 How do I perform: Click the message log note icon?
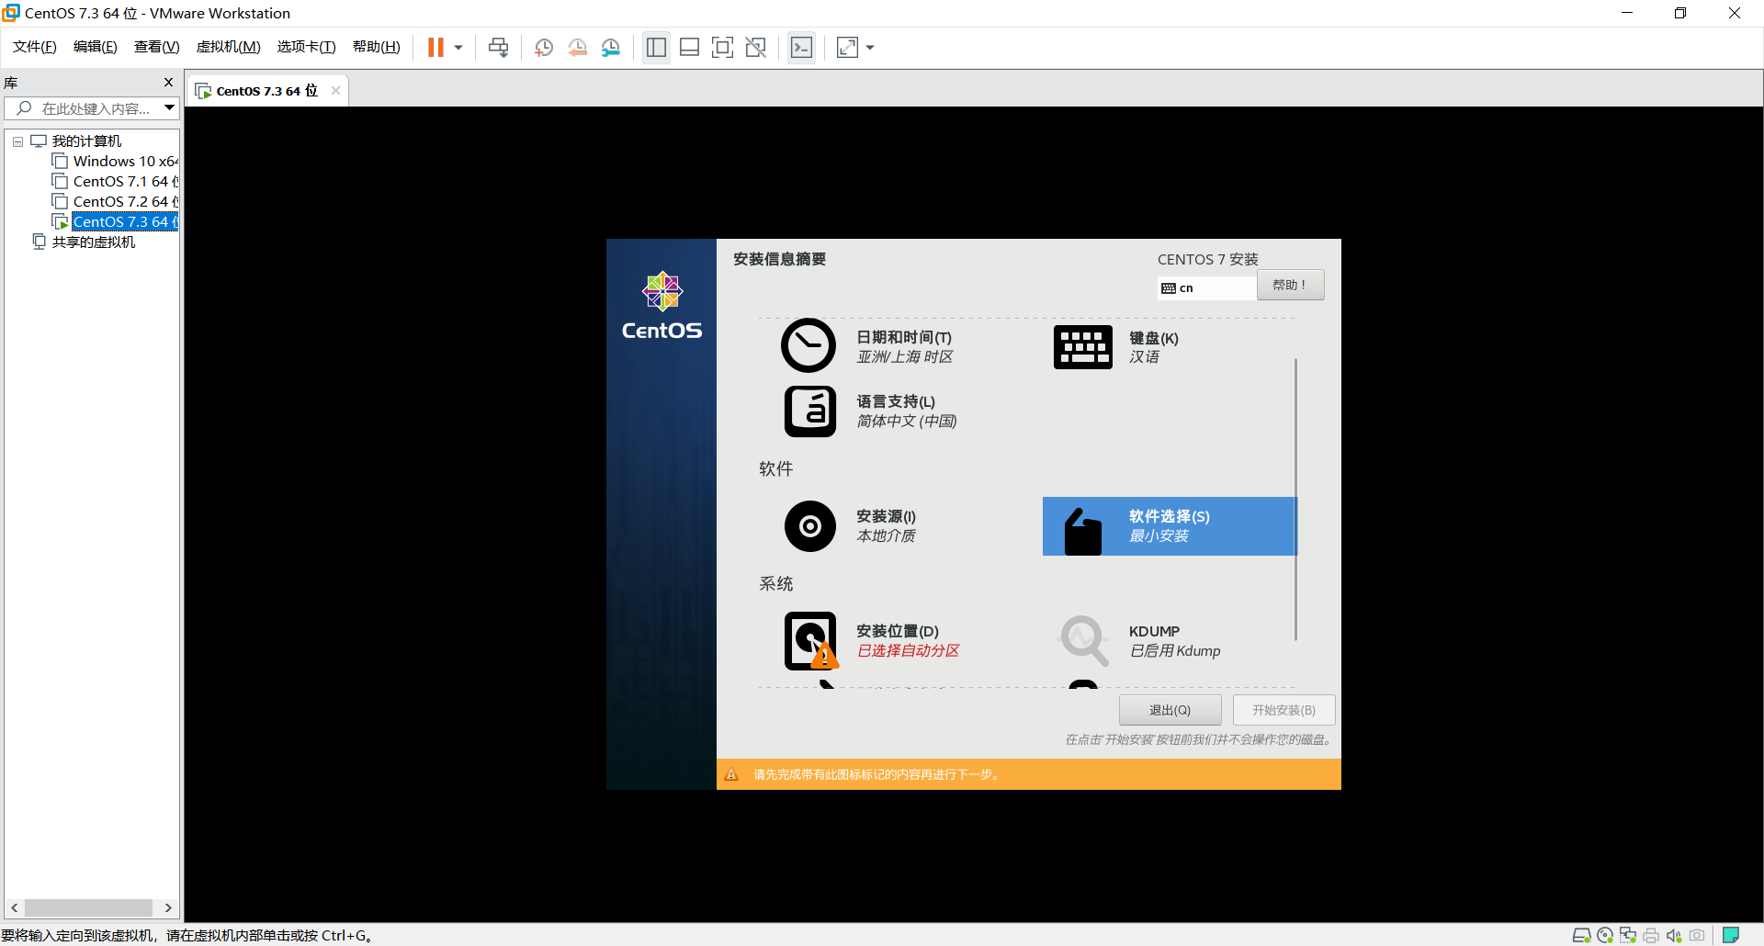click(1731, 935)
